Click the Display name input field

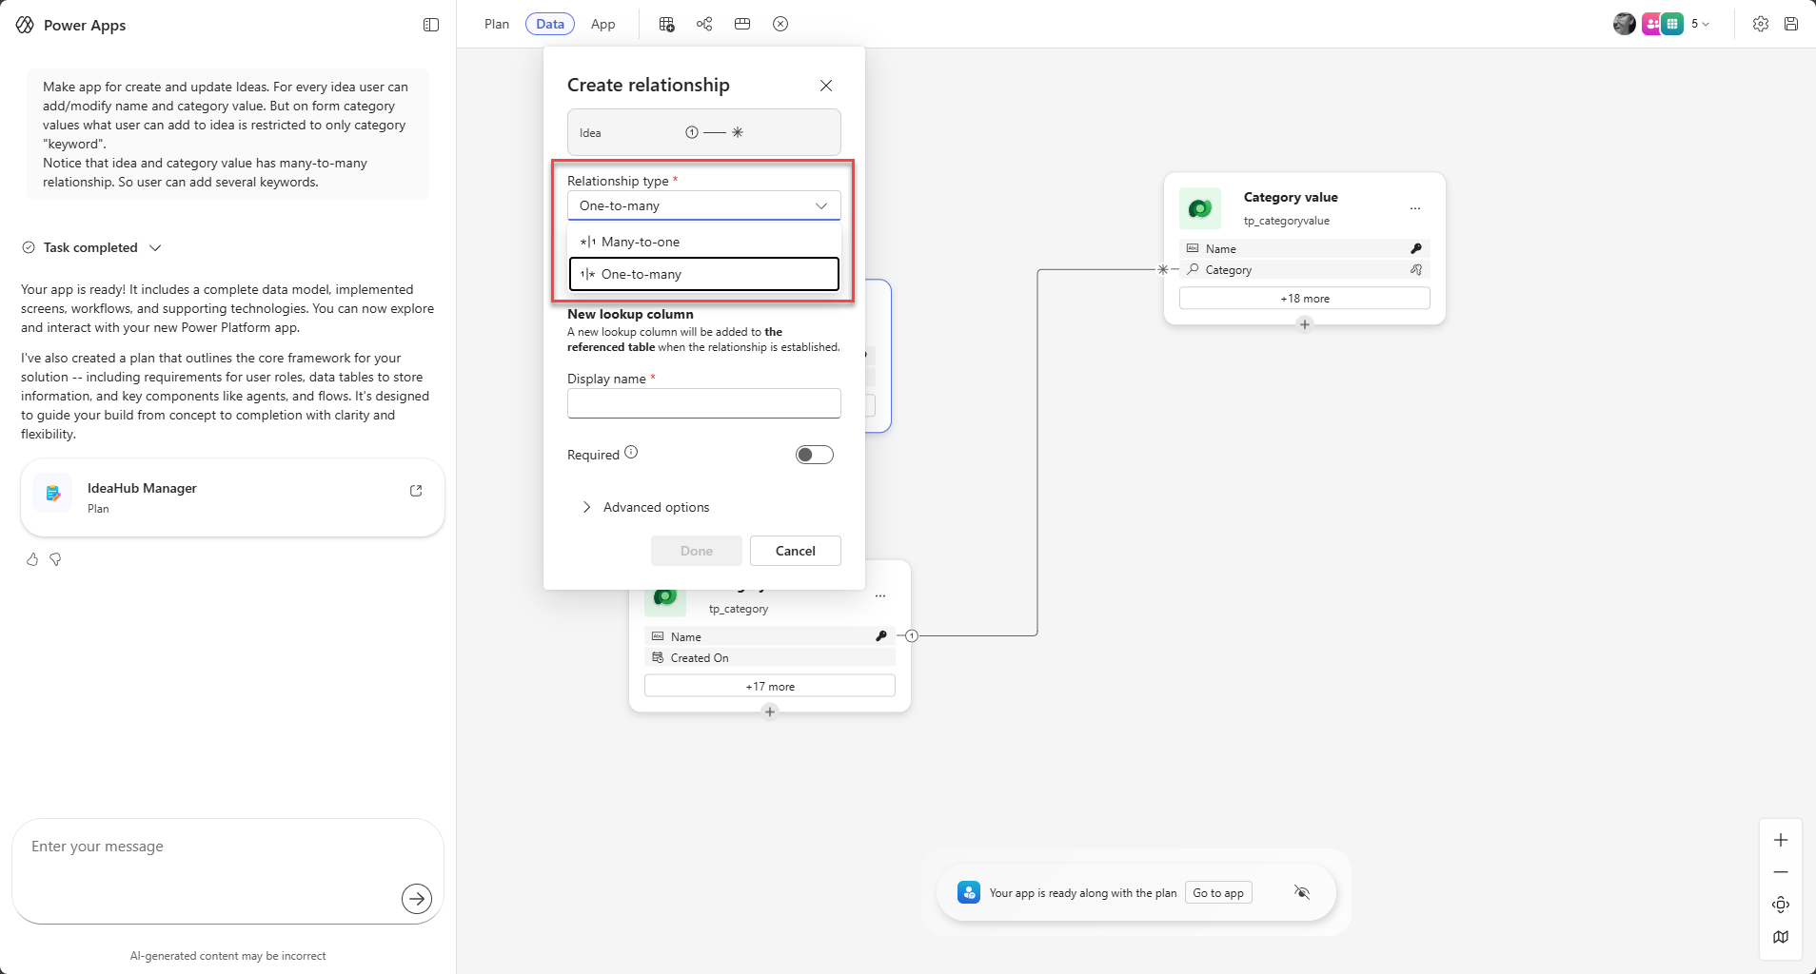pos(703,403)
